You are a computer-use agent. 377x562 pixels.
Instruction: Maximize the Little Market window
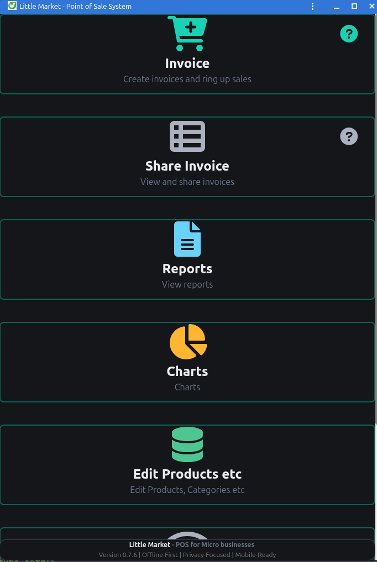pos(354,6)
